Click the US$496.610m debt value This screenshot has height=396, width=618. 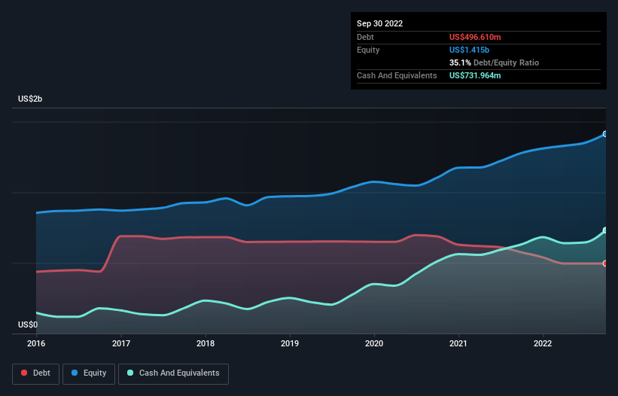tap(475, 37)
